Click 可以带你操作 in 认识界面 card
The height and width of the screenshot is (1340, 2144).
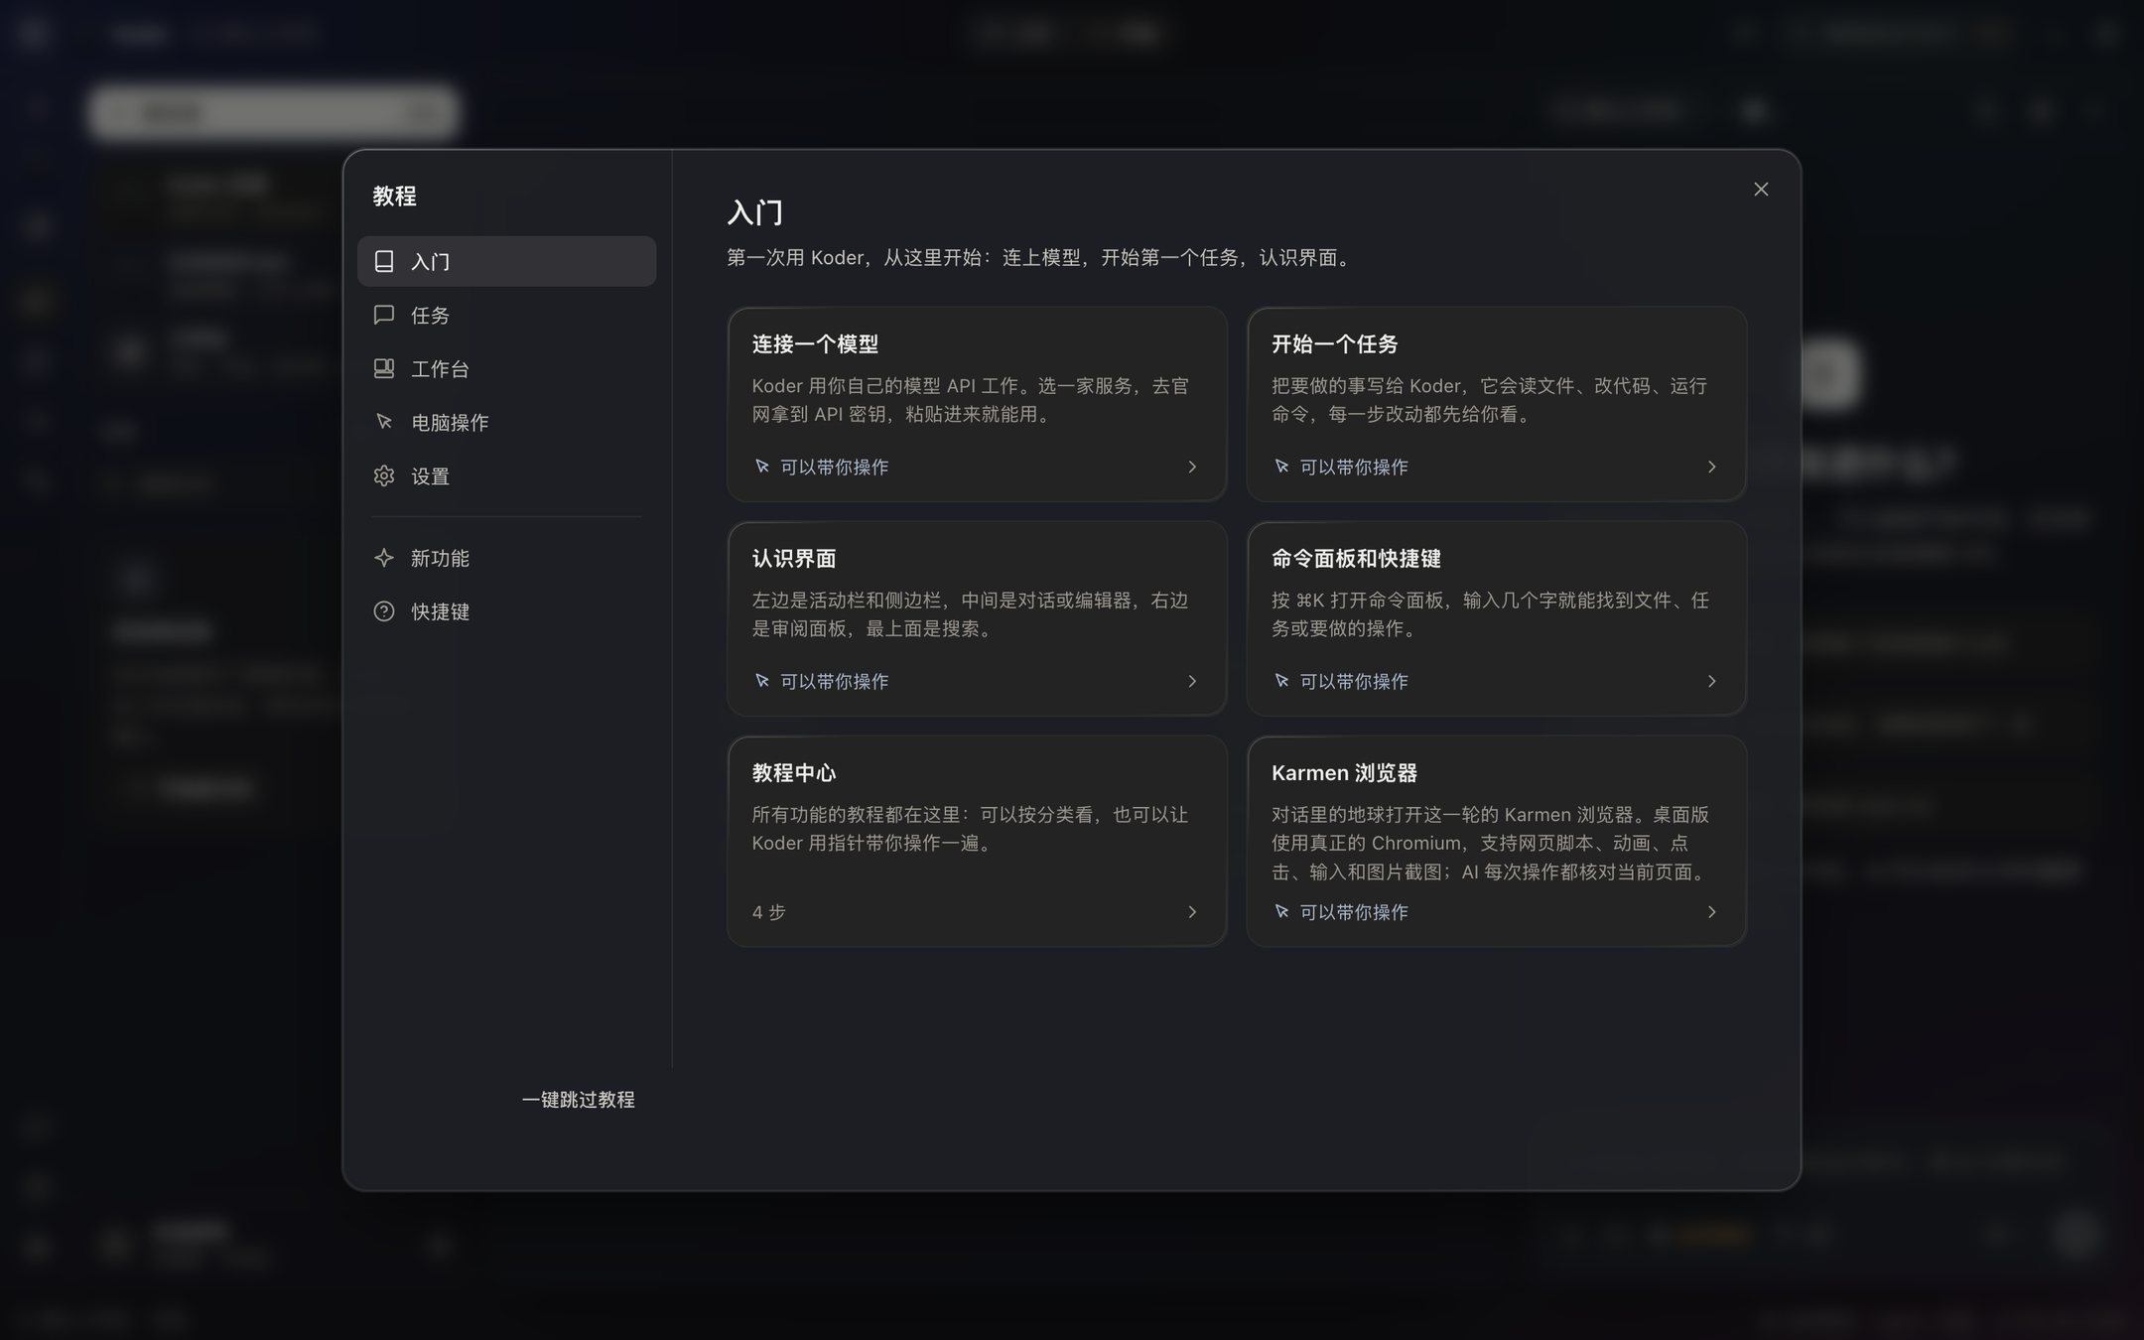(x=834, y=681)
